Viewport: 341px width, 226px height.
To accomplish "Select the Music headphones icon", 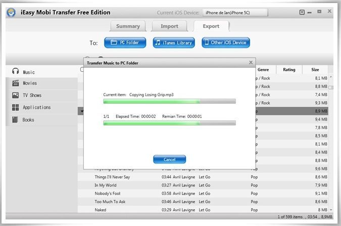I will (x=16, y=71).
